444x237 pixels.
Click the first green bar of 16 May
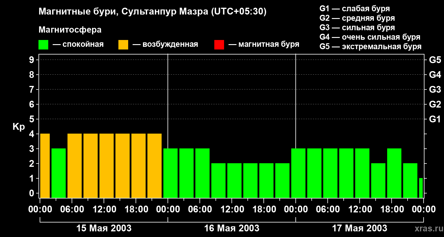coord(170,173)
